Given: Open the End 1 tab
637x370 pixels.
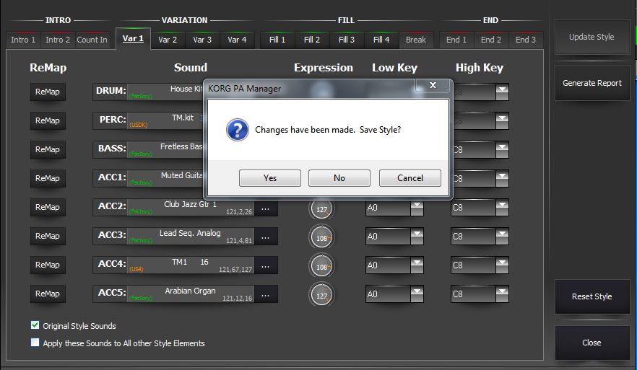Looking at the screenshot, I should click(x=456, y=40).
